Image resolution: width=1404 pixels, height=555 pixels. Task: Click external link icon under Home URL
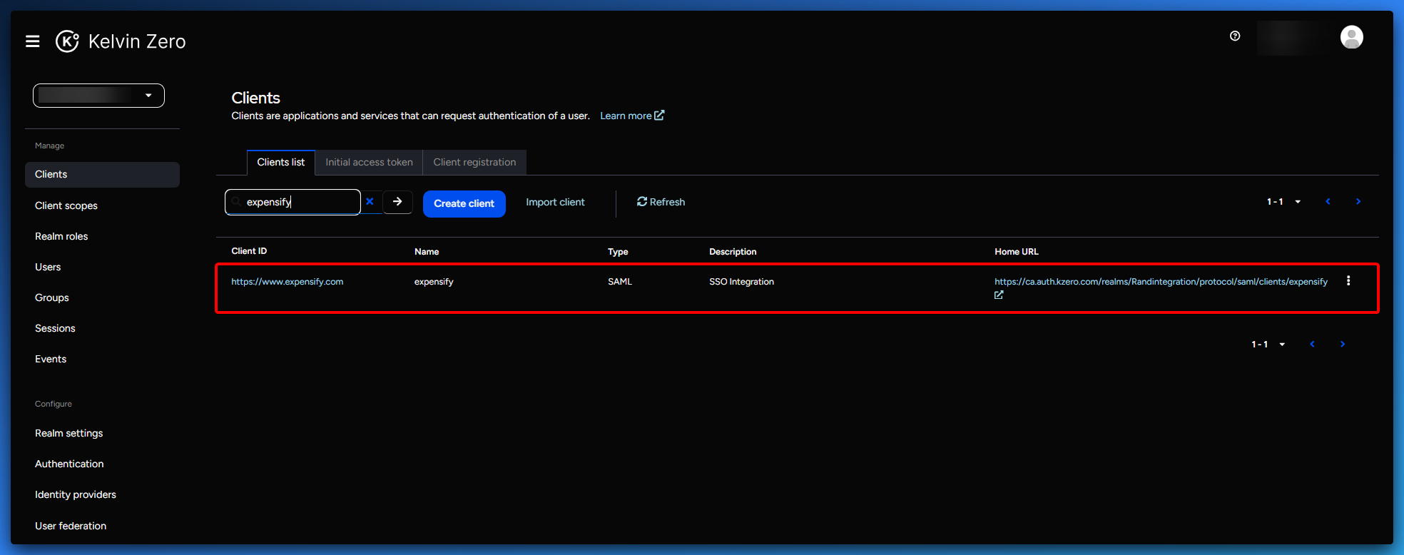(999, 295)
